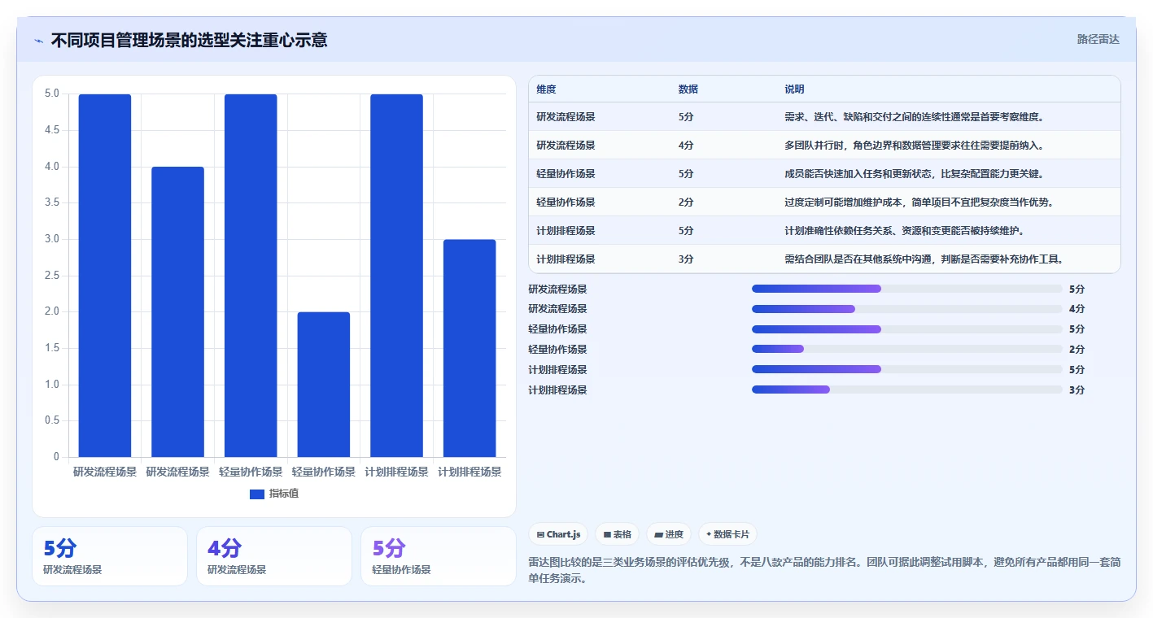
Task: Click the icon on the 数据卡片 tag
Action: [x=709, y=534]
